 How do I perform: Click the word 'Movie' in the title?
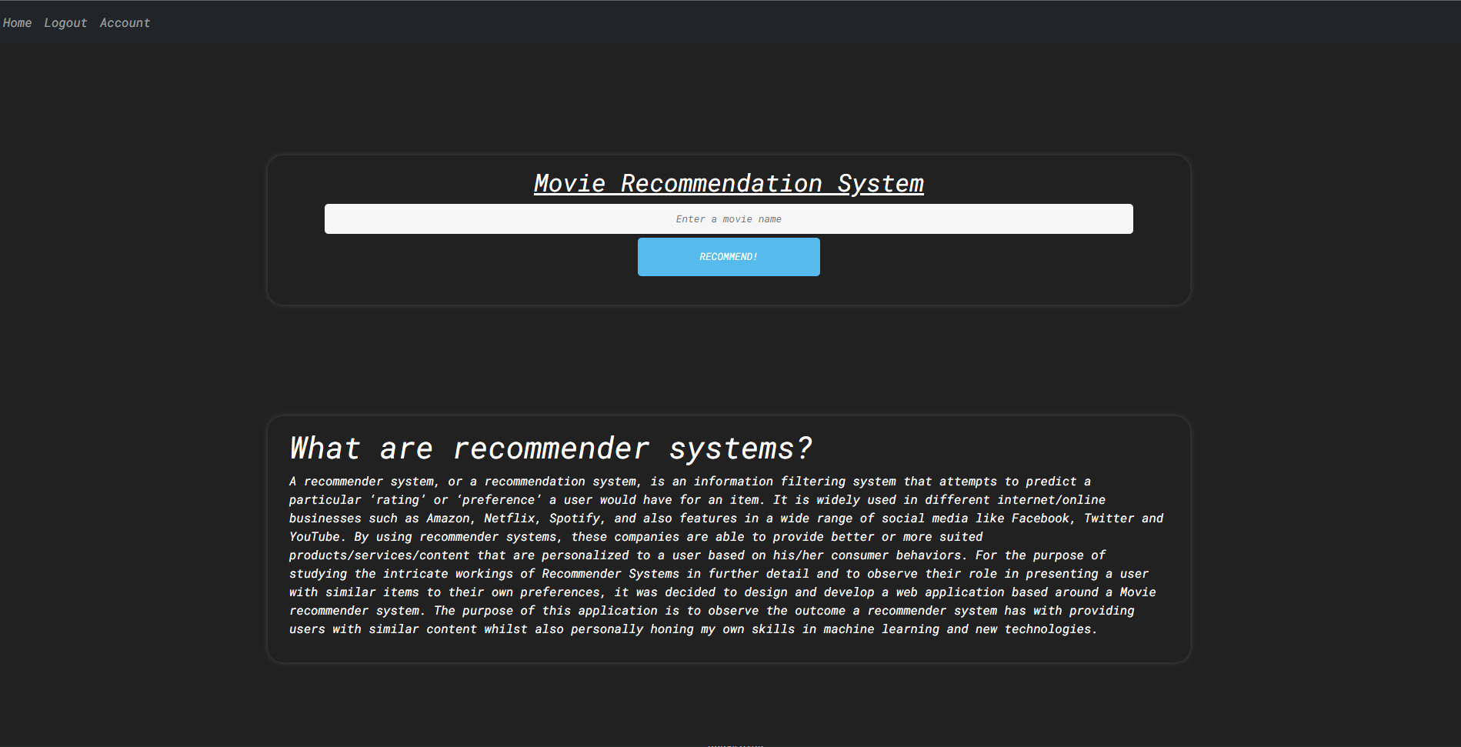coord(569,184)
